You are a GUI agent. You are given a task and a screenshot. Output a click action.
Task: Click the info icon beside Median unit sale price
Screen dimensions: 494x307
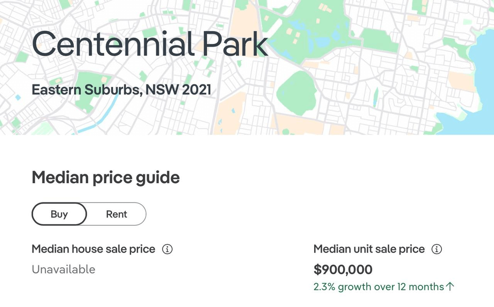coord(436,249)
